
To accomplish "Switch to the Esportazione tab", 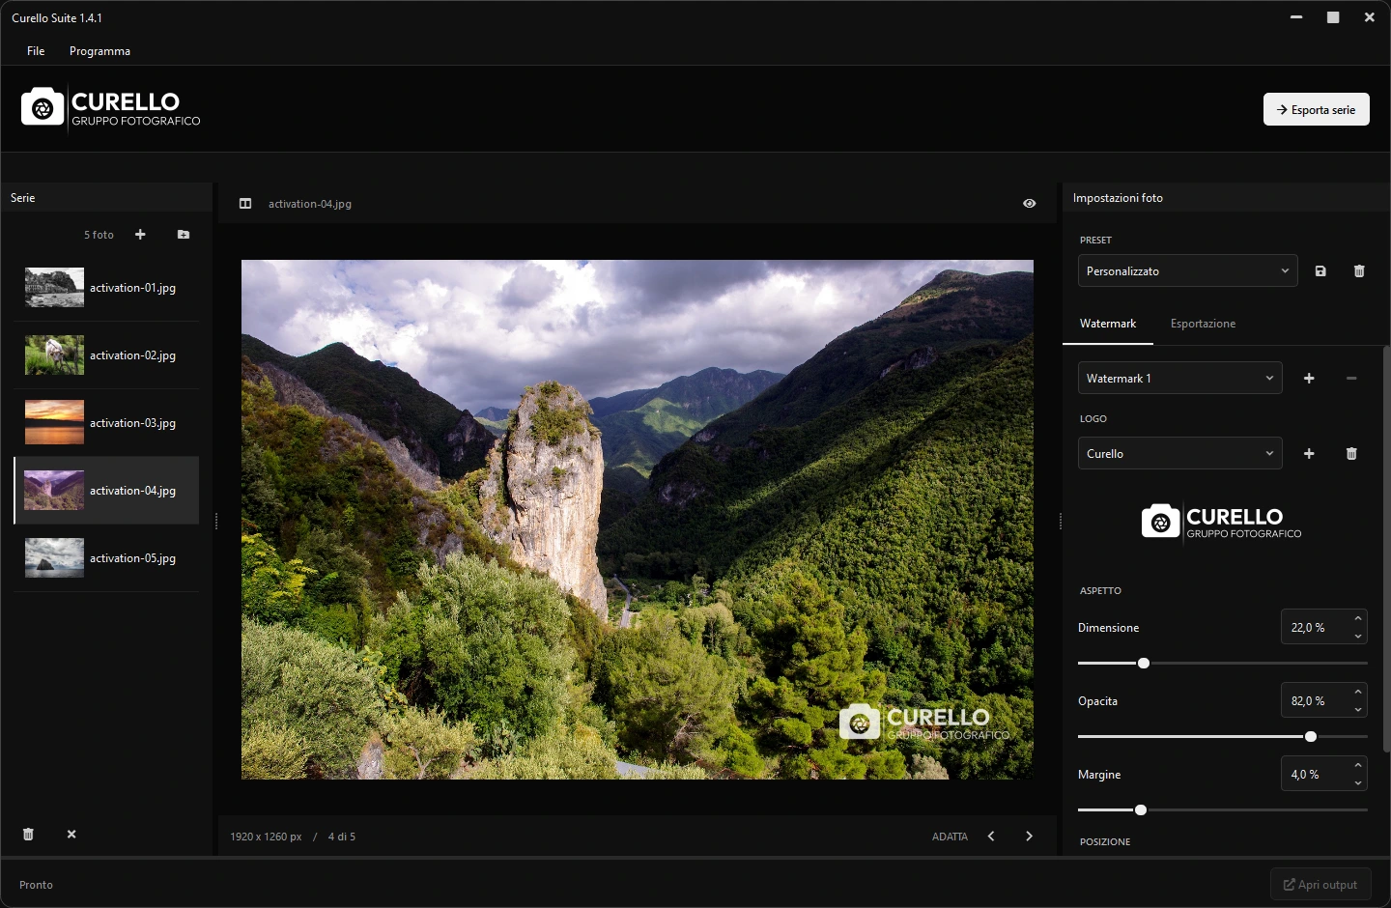I will (1203, 324).
